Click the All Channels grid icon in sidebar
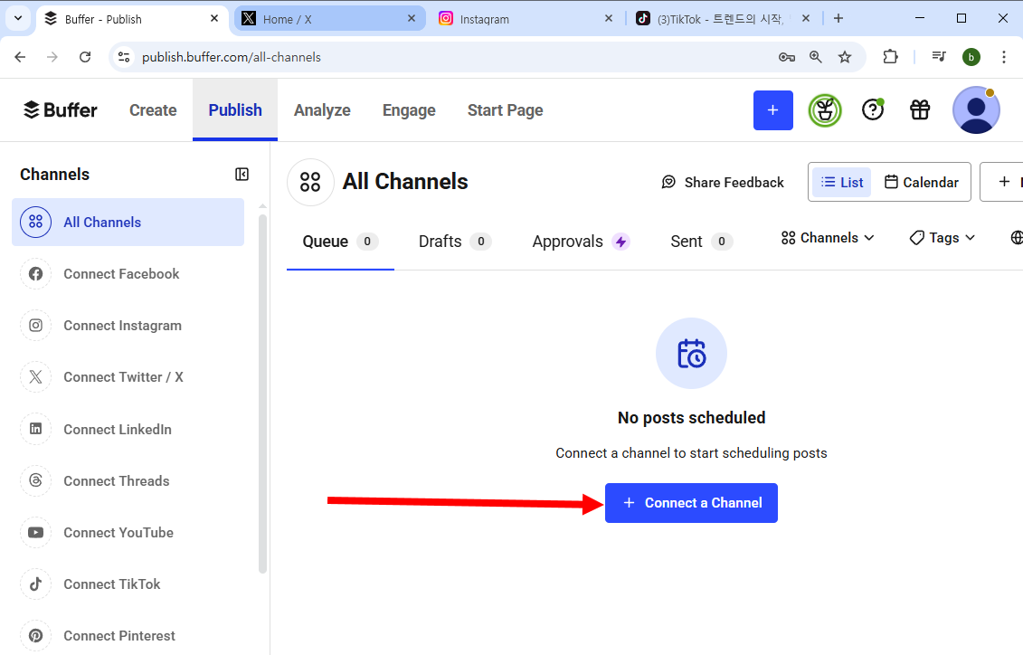 (x=36, y=222)
